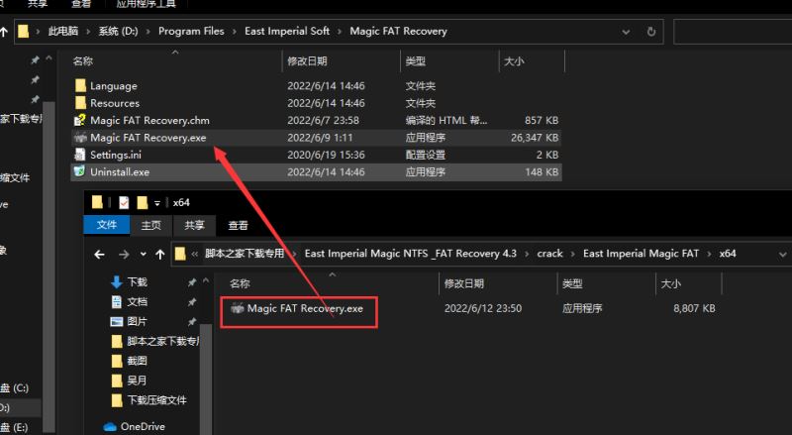Select Magic FAT Recovery.exe icon in x64 window

click(237, 308)
